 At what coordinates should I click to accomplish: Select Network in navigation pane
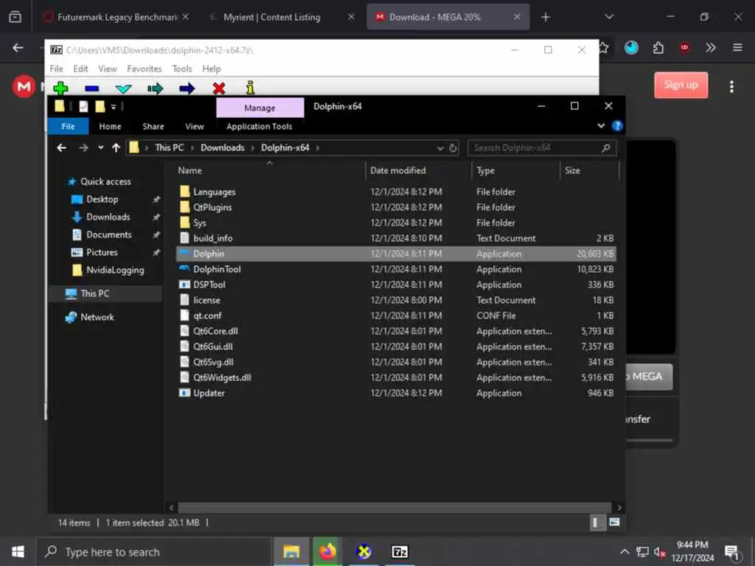pyautogui.click(x=97, y=317)
